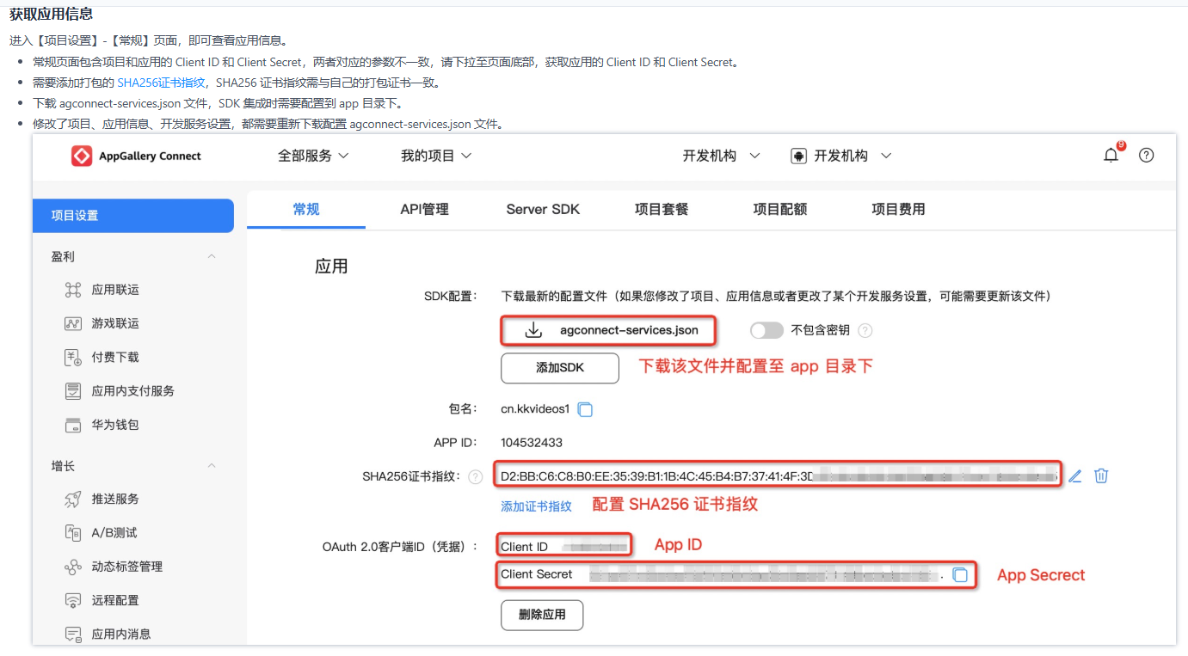Open 远程配置 in the sidebar
Image resolution: width=1188 pixels, height=656 pixels.
[x=115, y=600]
